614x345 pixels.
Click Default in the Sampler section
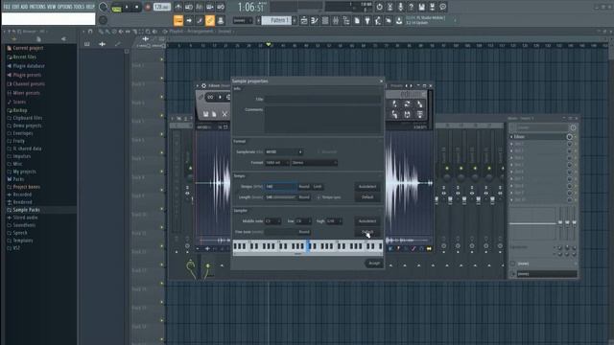(367, 232)
